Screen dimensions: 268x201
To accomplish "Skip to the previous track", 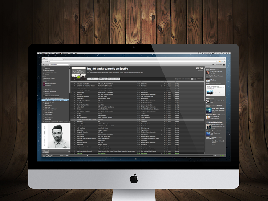I will tap(44, 155).
